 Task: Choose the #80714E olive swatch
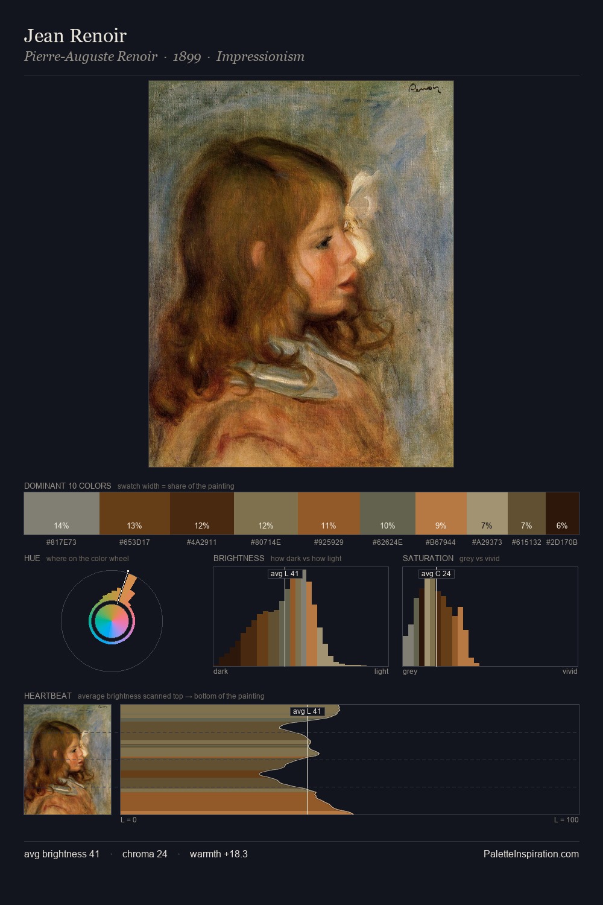click(266, 513)
